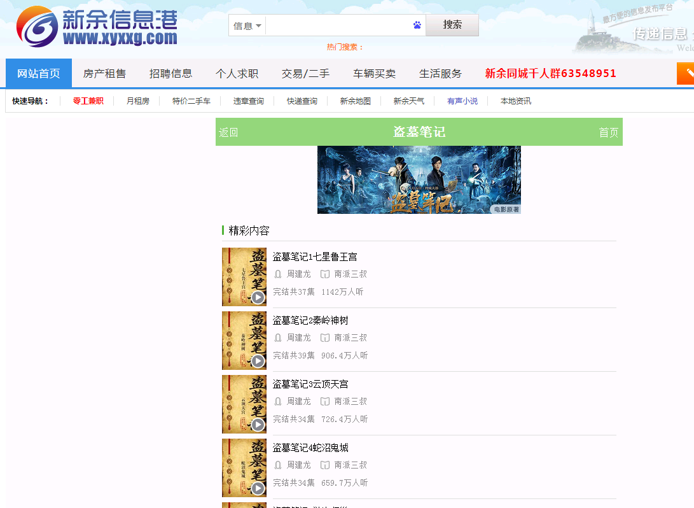Play 盗墓笔记3云顶天宫 audiobook cover
694x508 pixels.
[244, 404]
